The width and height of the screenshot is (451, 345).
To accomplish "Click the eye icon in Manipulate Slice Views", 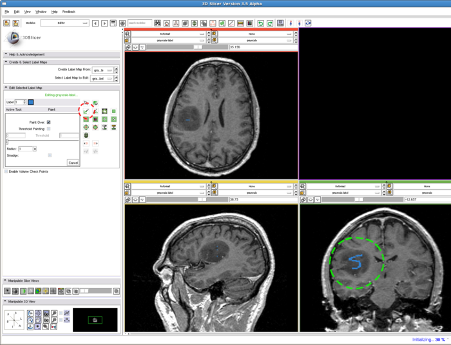I will tap(8, 291).
